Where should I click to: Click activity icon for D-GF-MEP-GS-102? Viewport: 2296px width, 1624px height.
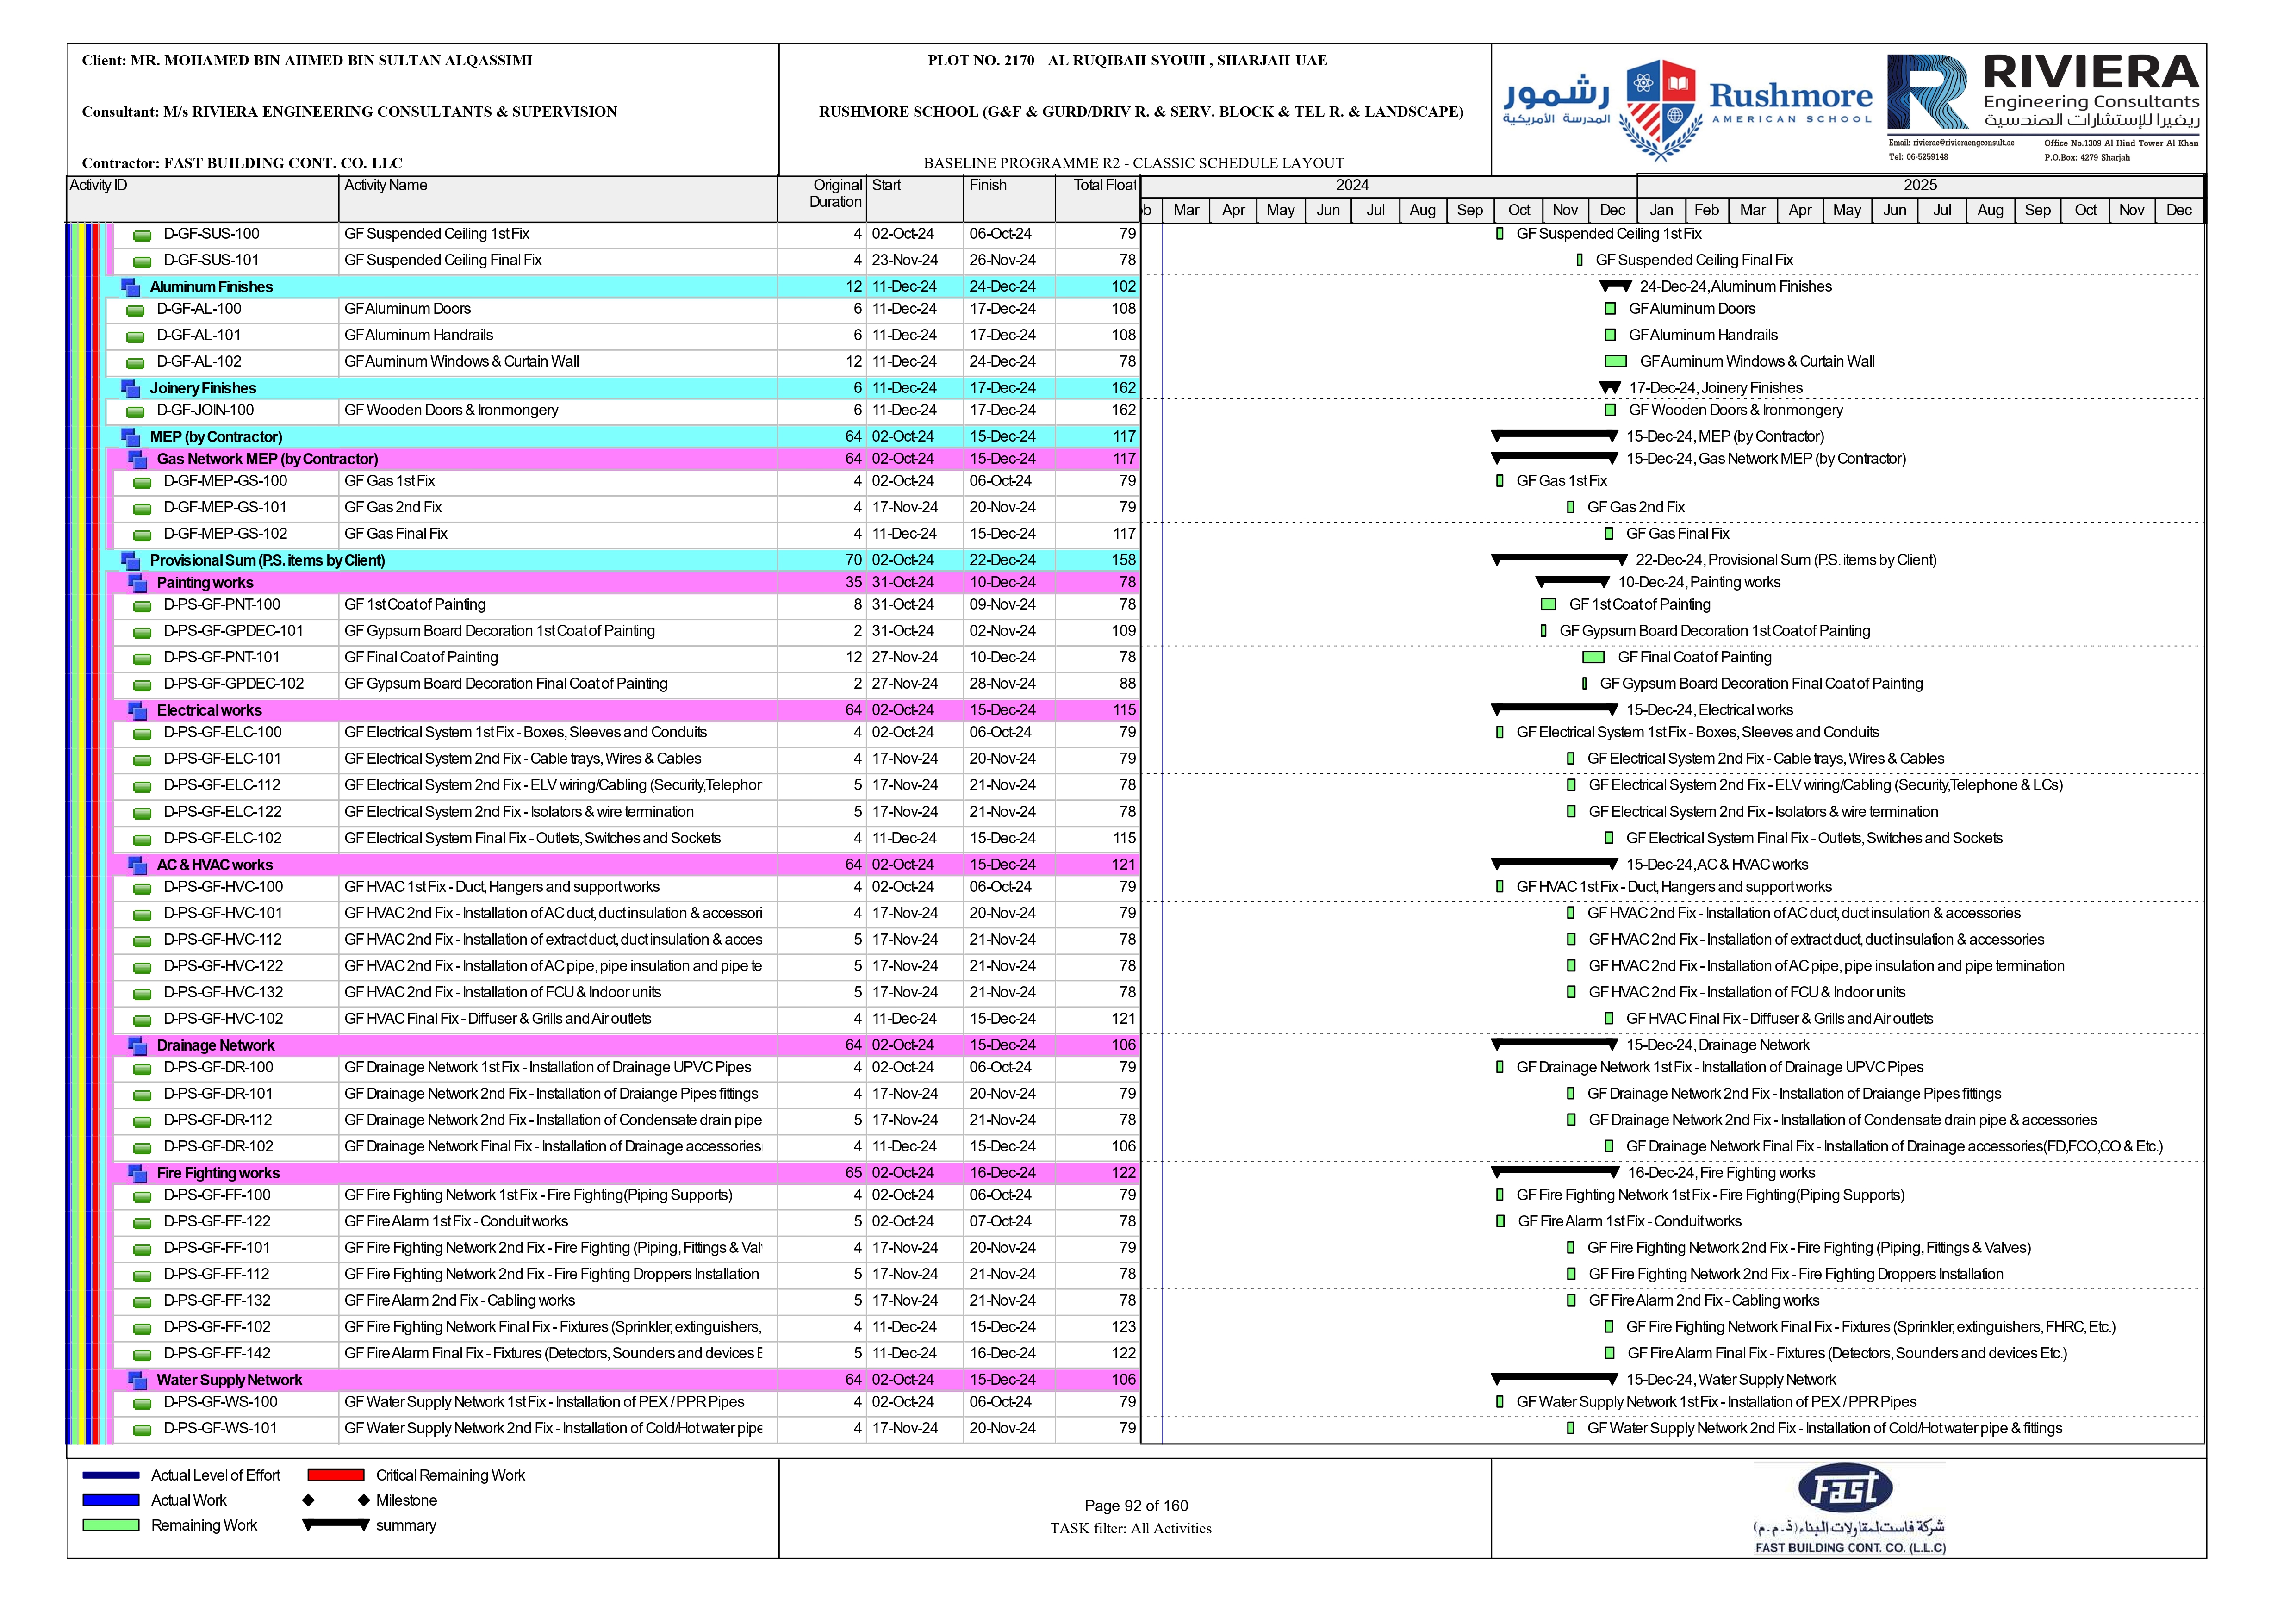pos(143,536)
